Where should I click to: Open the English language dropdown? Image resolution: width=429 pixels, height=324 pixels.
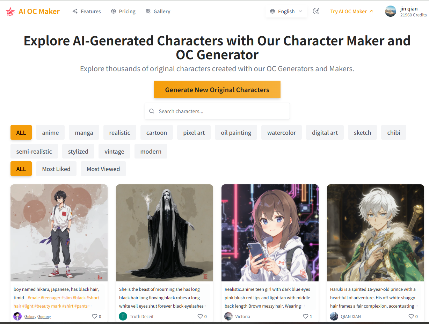[286, 12]
